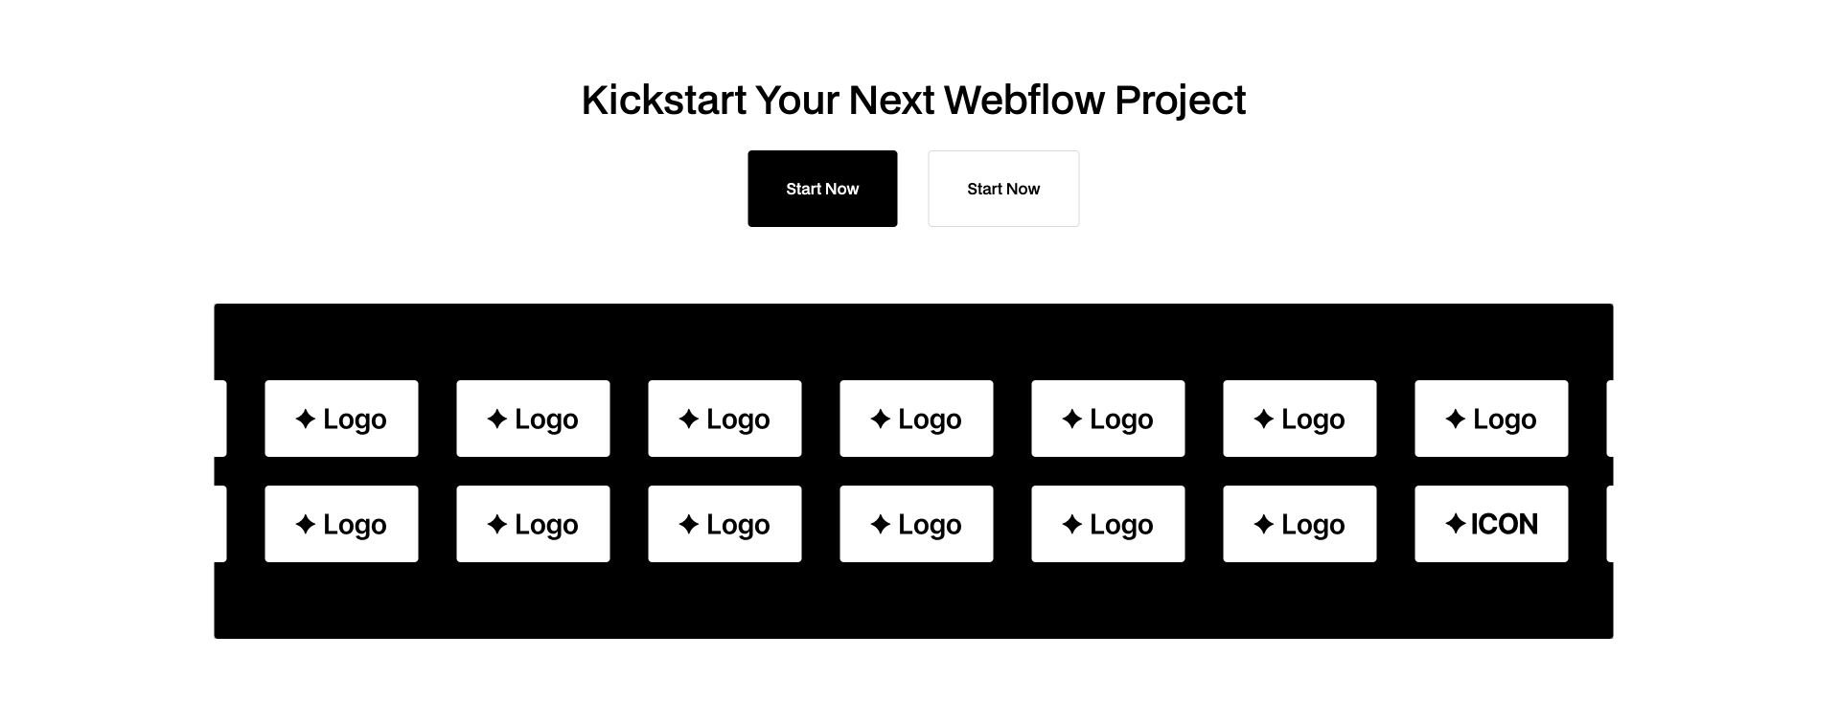Select the first Logo card in the top row

pos(341,419)
